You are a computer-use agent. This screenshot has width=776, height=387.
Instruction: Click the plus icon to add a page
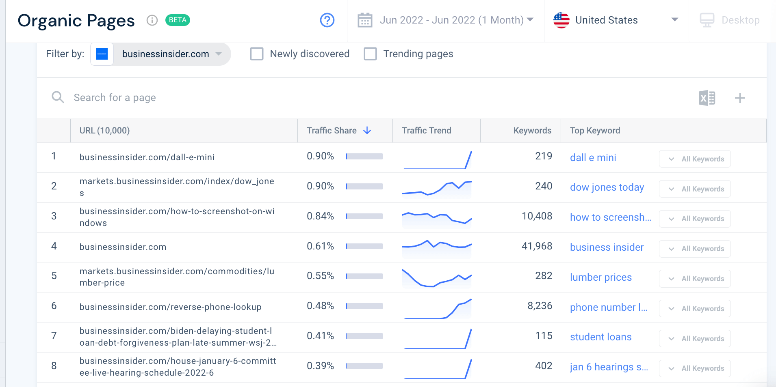[x=740, y=98]
